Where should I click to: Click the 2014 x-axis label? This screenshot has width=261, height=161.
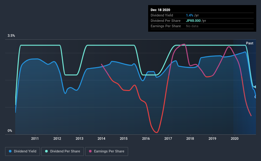101,138
